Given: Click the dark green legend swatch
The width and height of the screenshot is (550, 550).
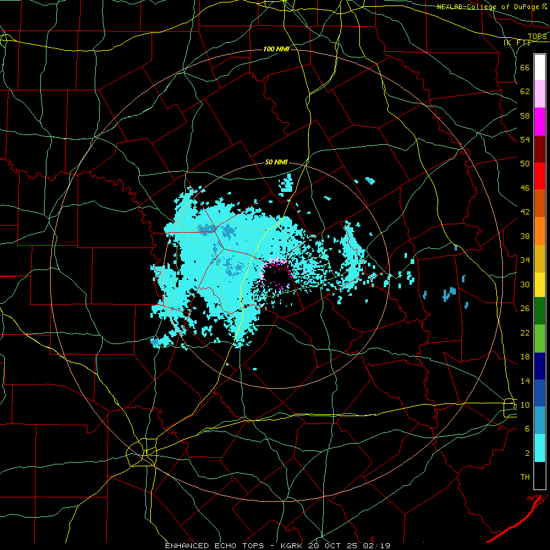Looking at the screenshot, I should pos(540,311).
